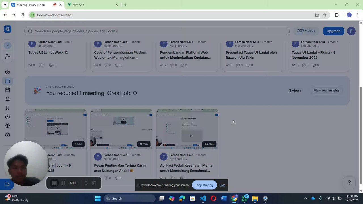Restart the recording with the circular arrow
This screenshot has height=204, width=363.
[x=86, y=183]
